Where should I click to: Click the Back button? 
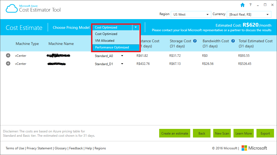point(202,133)
